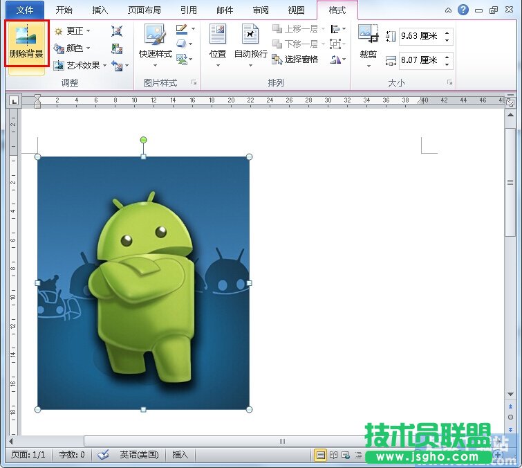522x468 pixels.
Task: Click the page count 页面: 1/1 indicator
Action: (28, 455)
